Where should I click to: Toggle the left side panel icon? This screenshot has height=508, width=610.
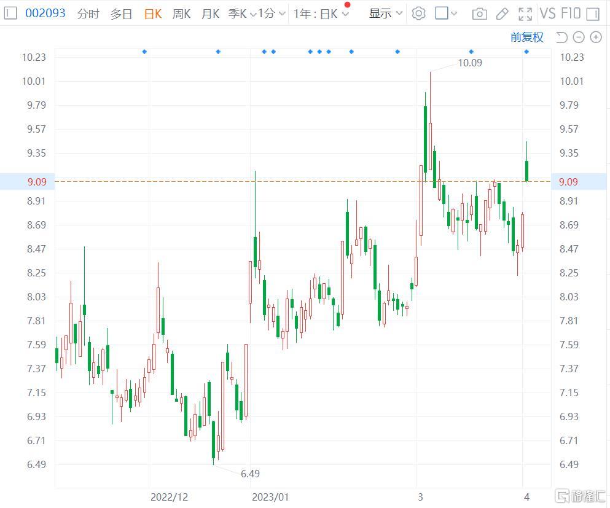coord(10,14)
